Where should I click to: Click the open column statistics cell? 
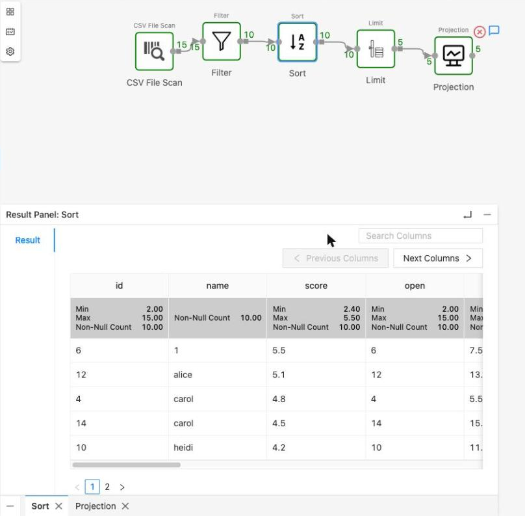click(x=415, y=318)
